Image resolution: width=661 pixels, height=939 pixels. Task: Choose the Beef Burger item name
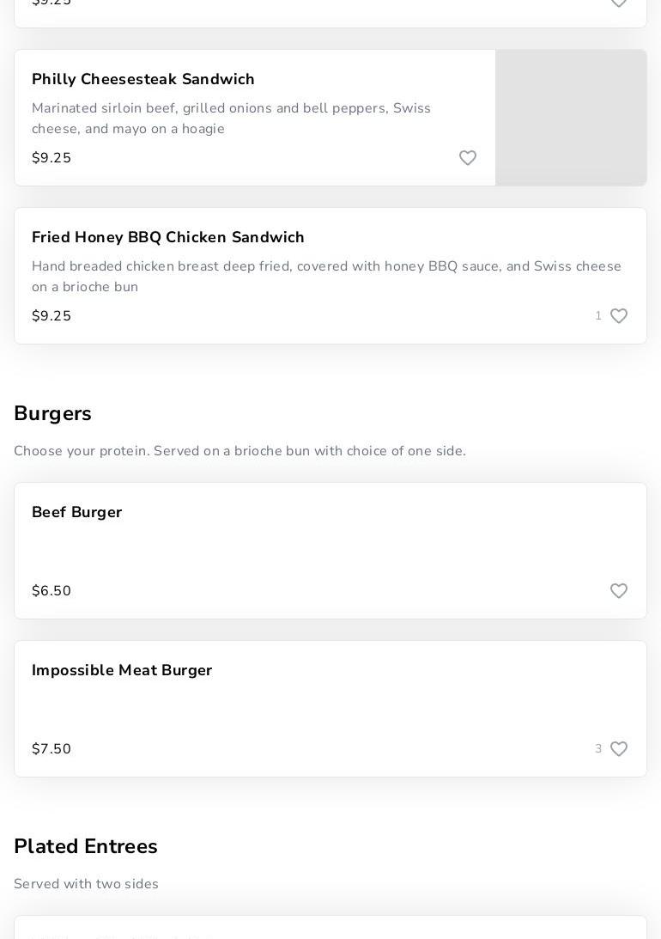click(76, 512)
